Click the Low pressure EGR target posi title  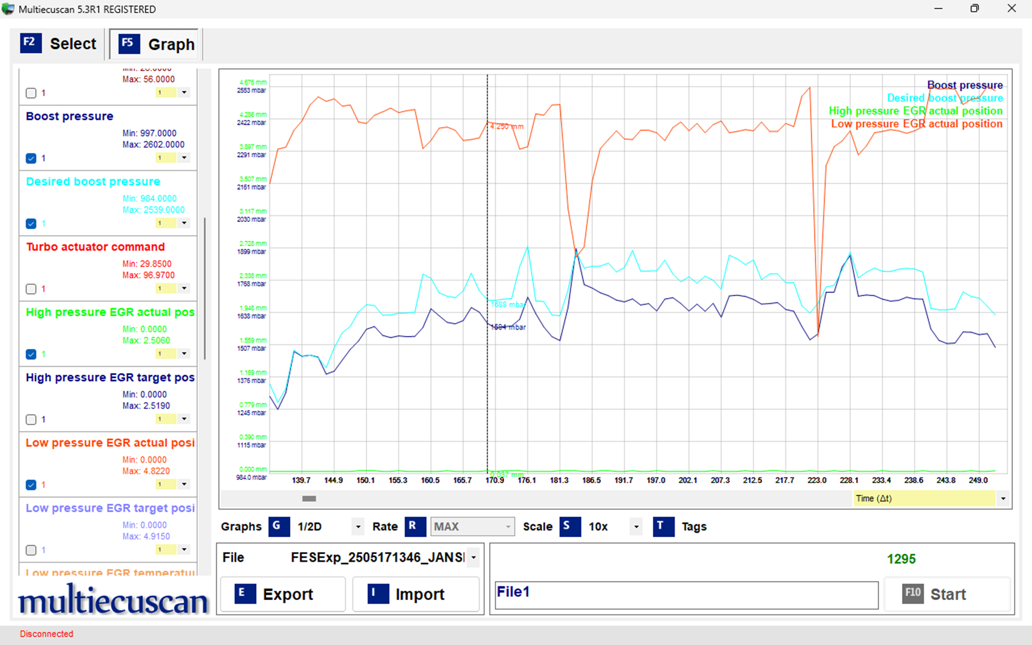coord(110,508)
